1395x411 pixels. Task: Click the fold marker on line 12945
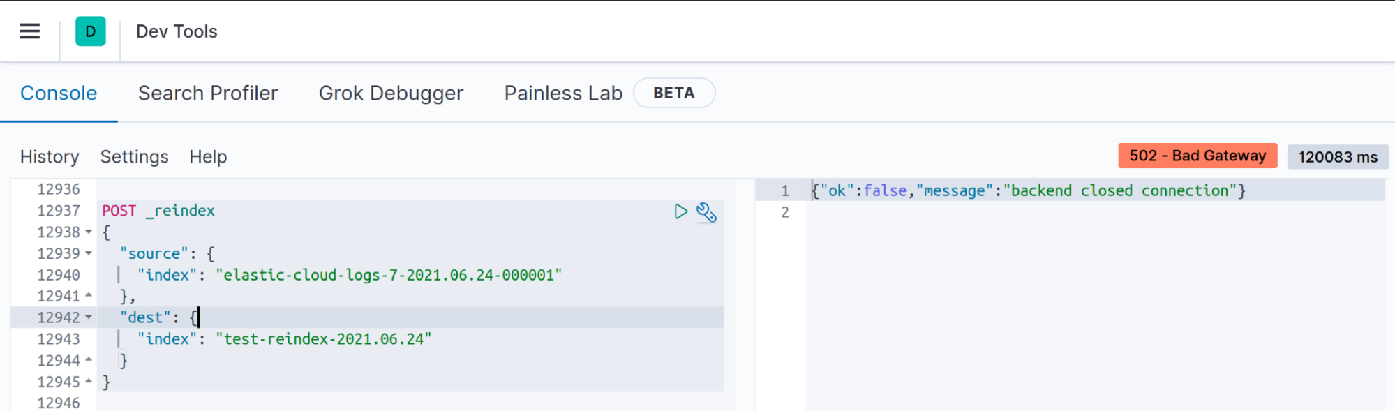pyautogui.click(x=89, y=382)
